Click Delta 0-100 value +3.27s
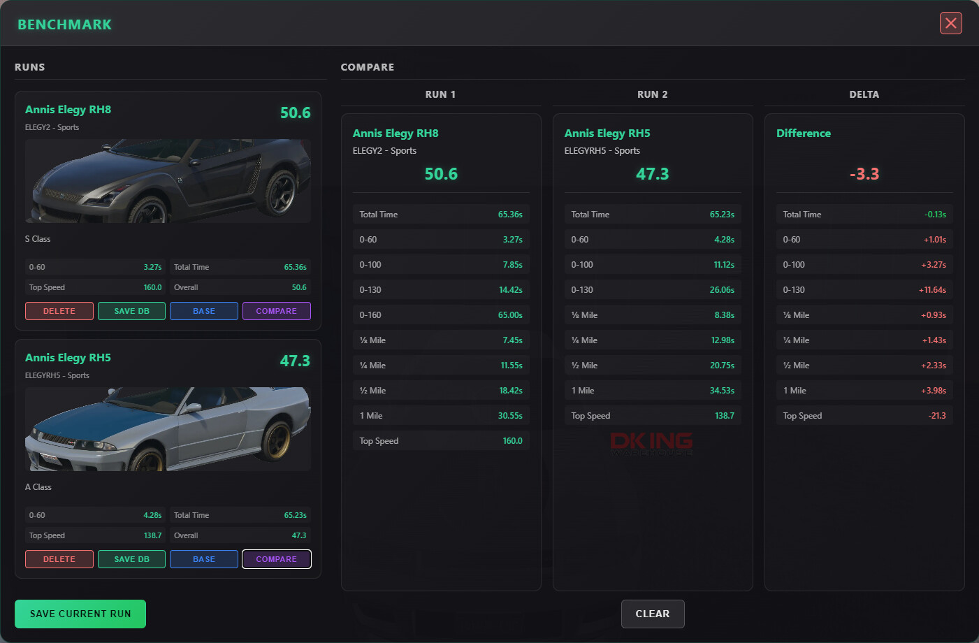 (x=934, y=265)
